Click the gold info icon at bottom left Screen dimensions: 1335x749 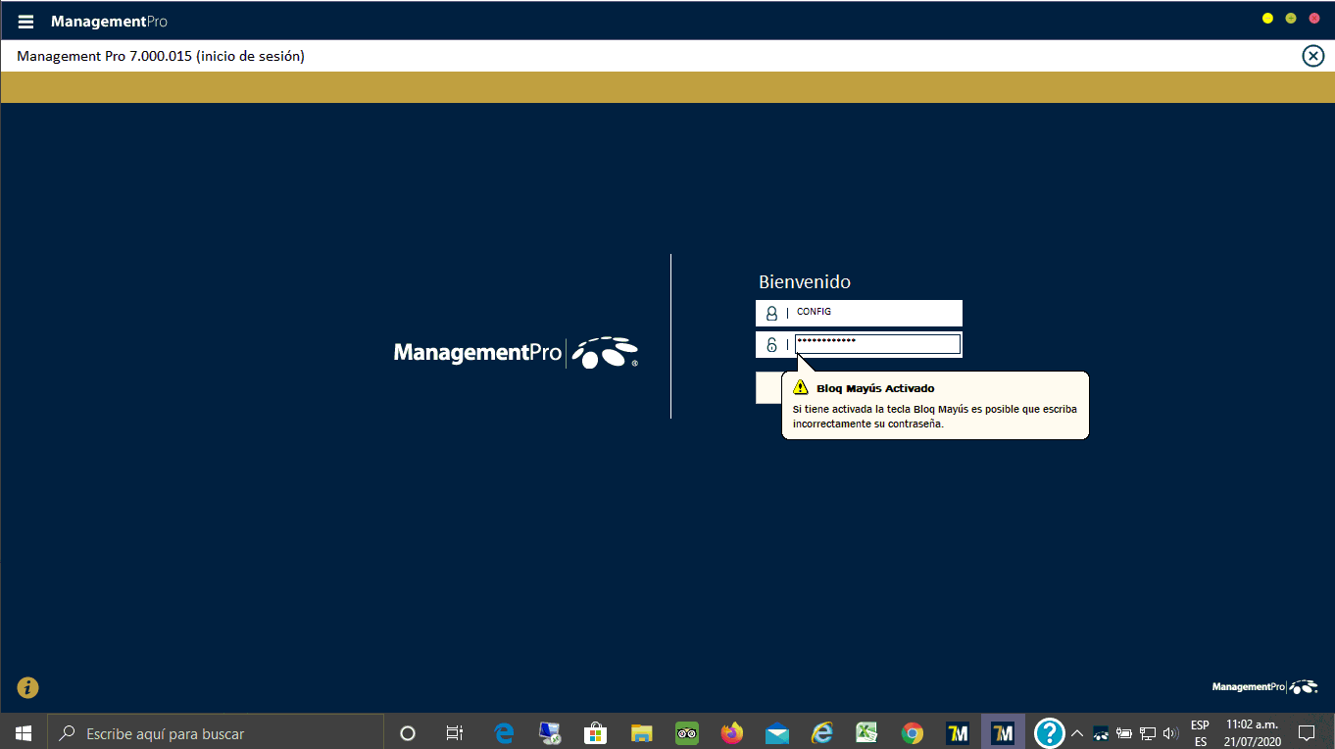coord(27,688)
